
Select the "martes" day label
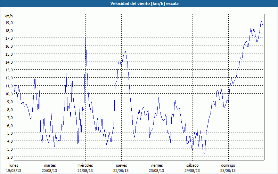tap(50, 165)
